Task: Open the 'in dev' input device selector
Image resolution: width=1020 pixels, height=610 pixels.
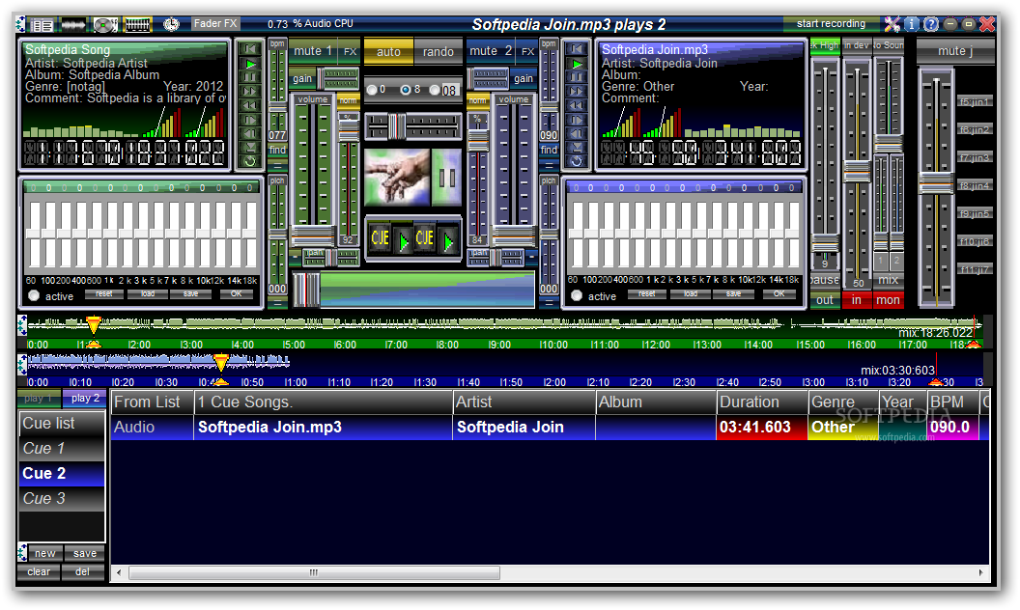Action: (856, 45)
